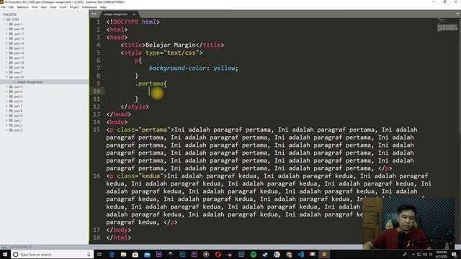Open the View menu
Image resolution: width=461 pixels, height=259 pixels.
(x=43, y=7)
